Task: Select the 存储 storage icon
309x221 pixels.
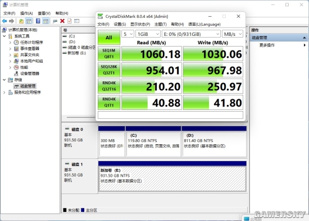Action: coord(10,80)
